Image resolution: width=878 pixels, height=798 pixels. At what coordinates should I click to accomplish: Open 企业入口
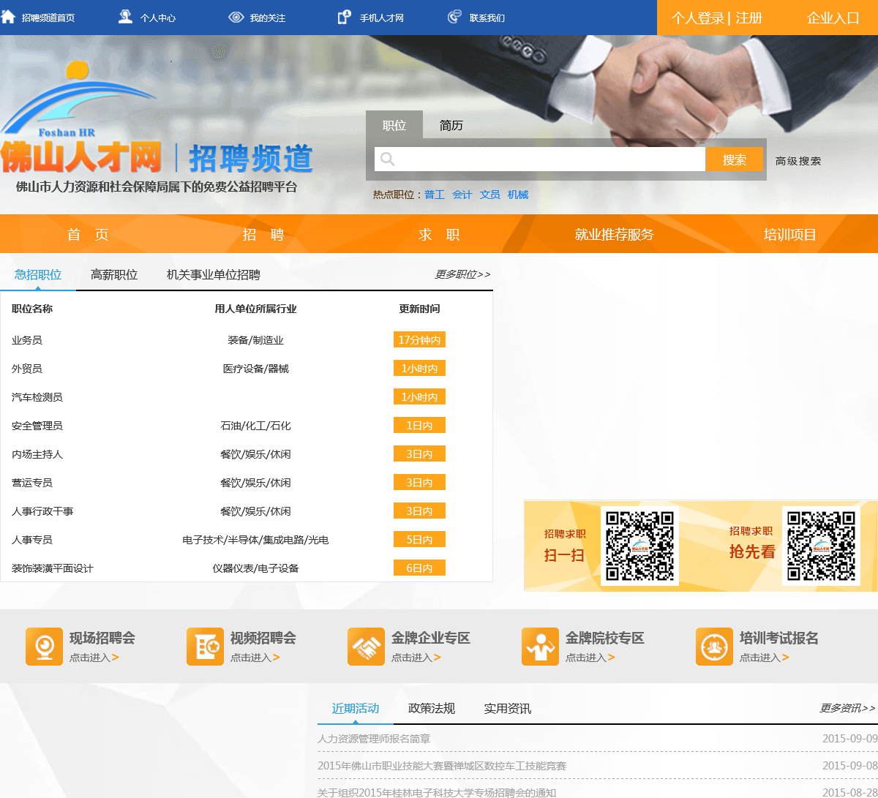833,18
